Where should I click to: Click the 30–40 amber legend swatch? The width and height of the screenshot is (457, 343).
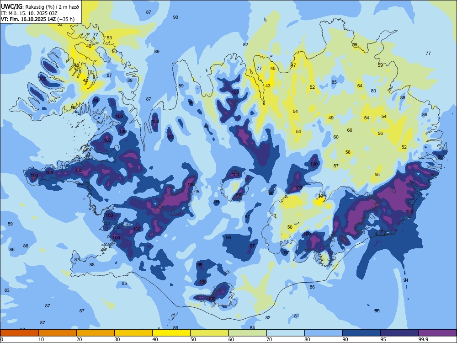133,333
